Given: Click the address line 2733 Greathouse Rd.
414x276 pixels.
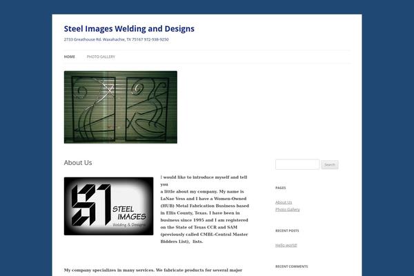Looking at the screenshot, I should pos(116,39).
